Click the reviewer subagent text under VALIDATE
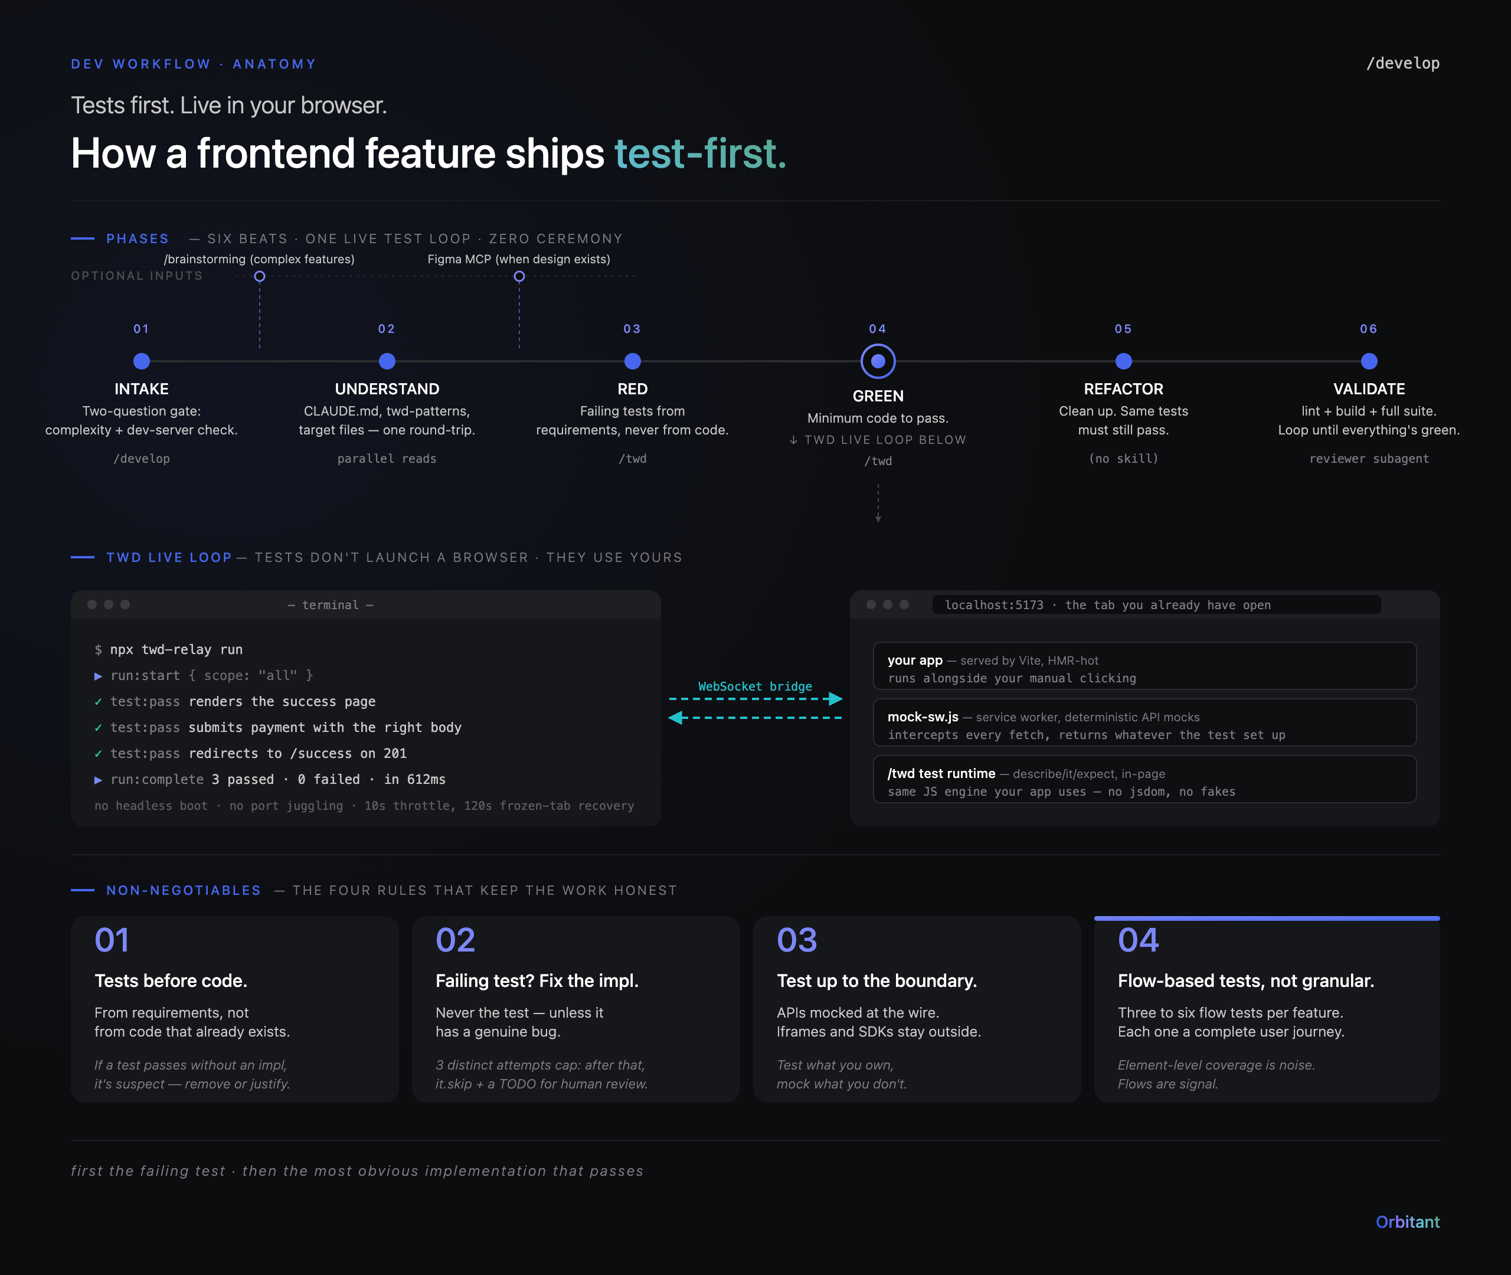 [1369, 458]
